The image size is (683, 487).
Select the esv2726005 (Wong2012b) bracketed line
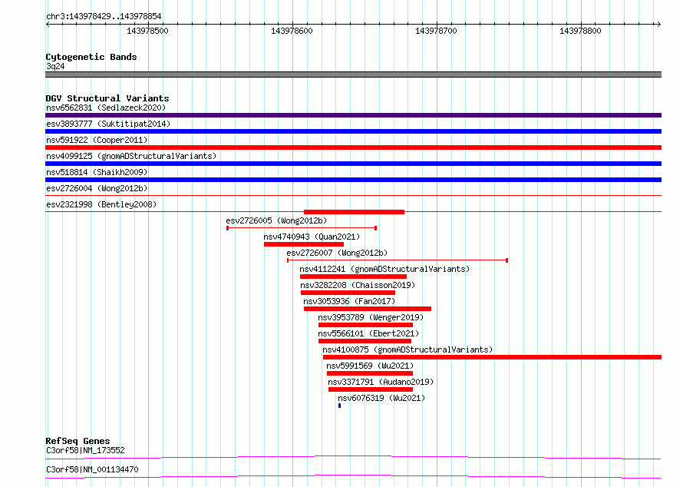[302, 228]
